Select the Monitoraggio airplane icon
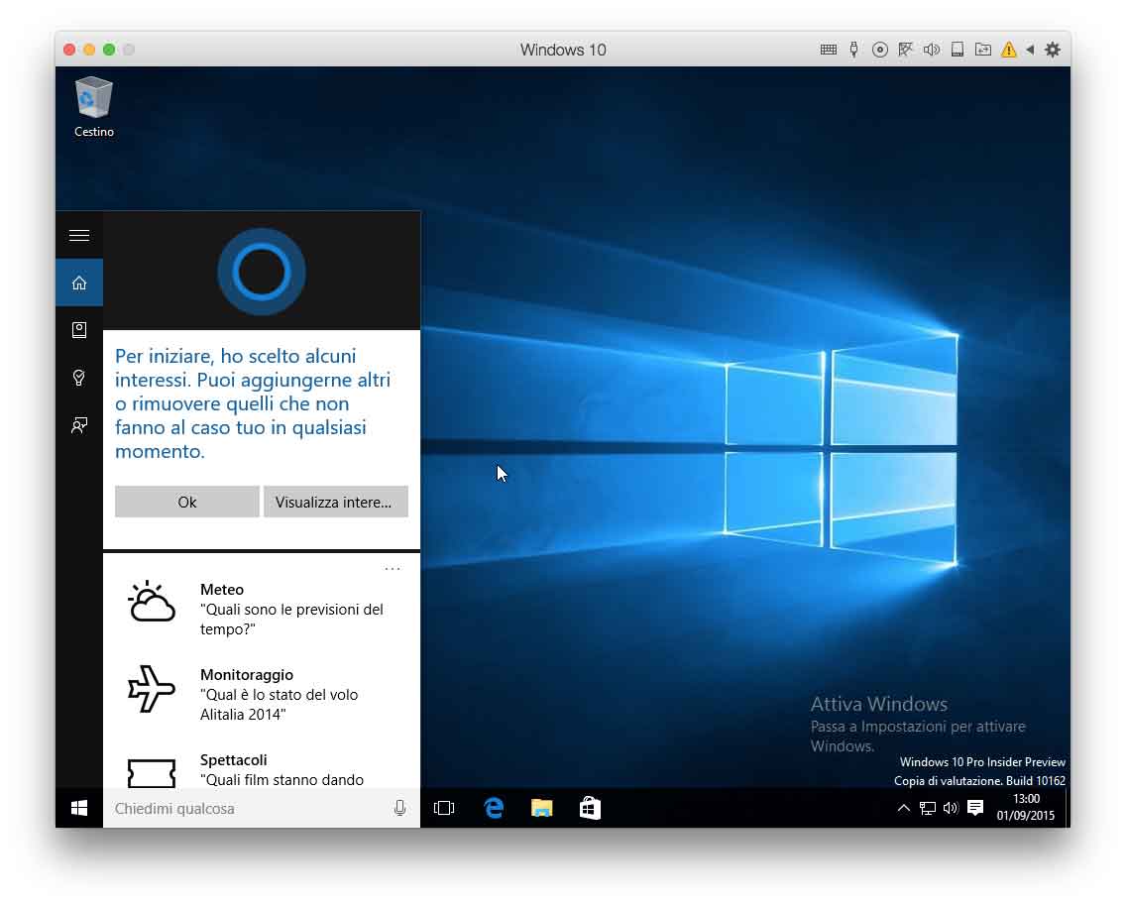 [151, 689]
